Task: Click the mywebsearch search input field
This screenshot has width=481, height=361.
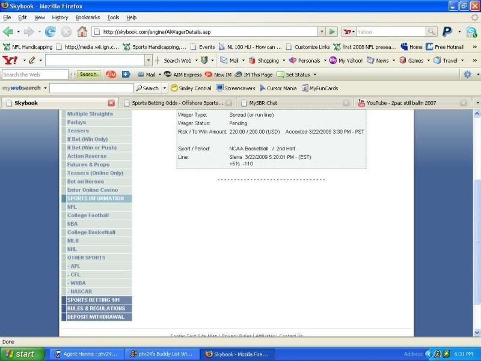Action: [91, 88]
